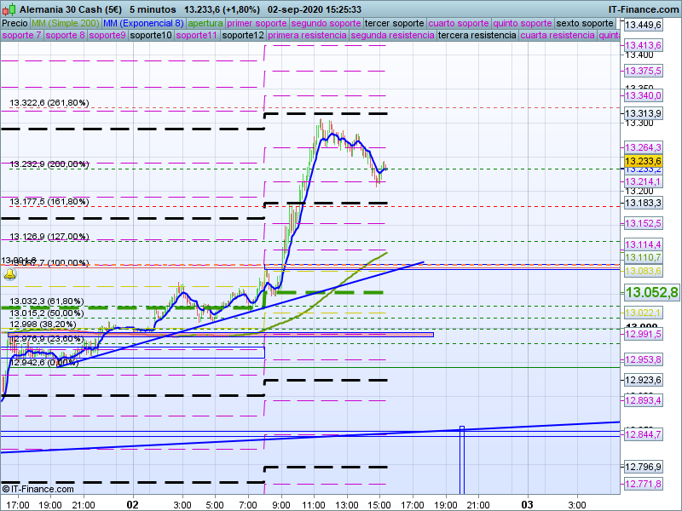Screen dimensions: 682x511
Task: Choose the 'soporte10' legend label
Action: point(150,36)
